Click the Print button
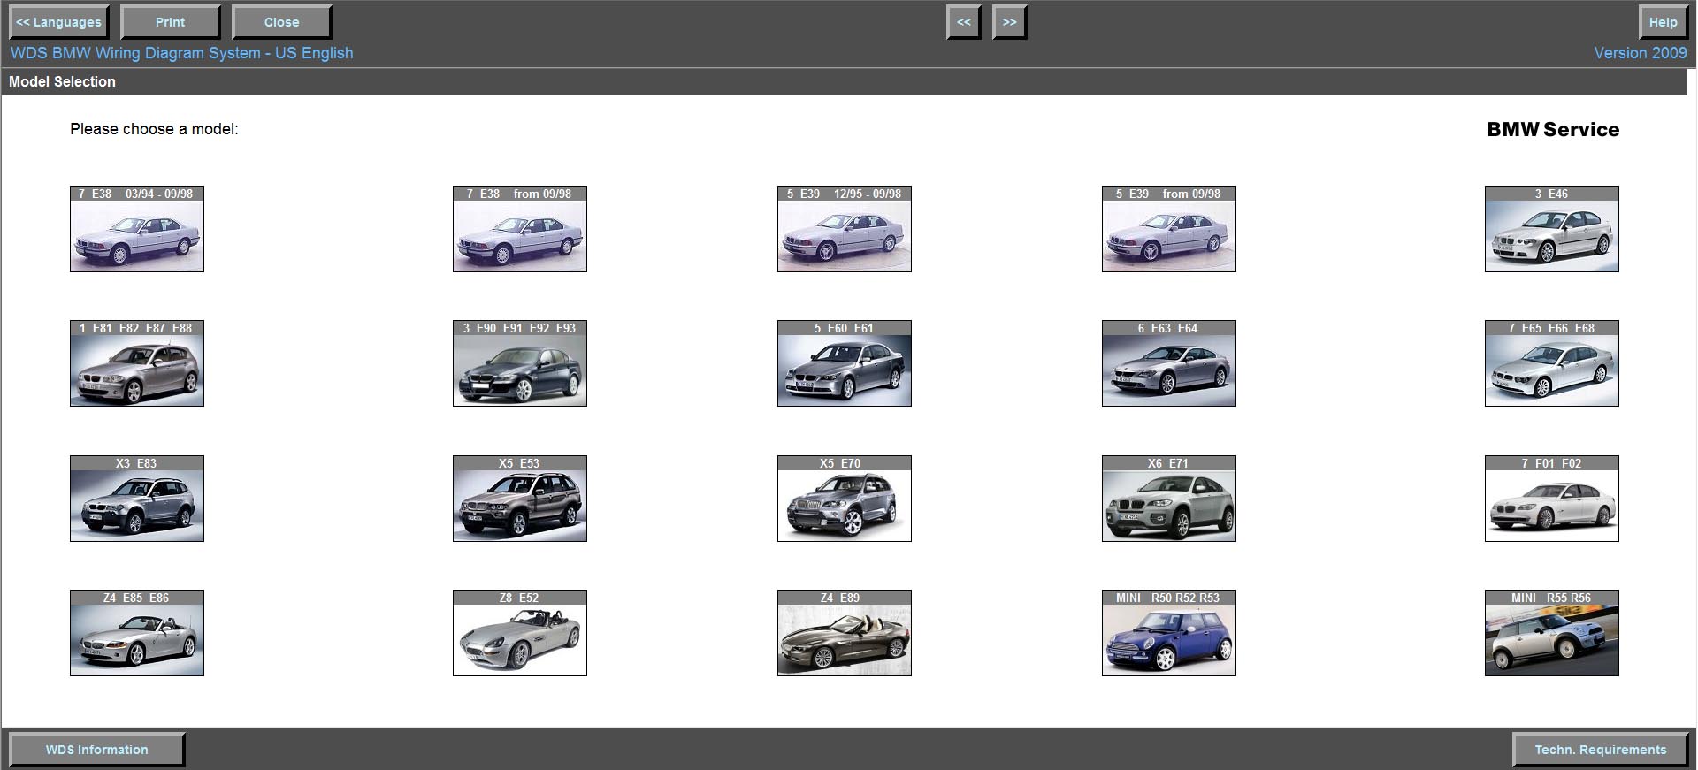 [x=171, y=22]
